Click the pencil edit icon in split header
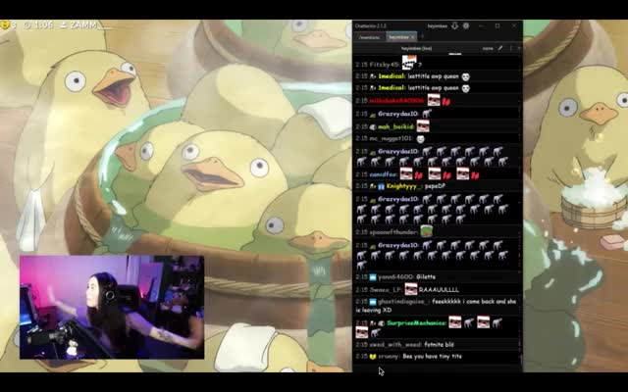This screenshot has width=628, height=392. click(x=500, y=48)
